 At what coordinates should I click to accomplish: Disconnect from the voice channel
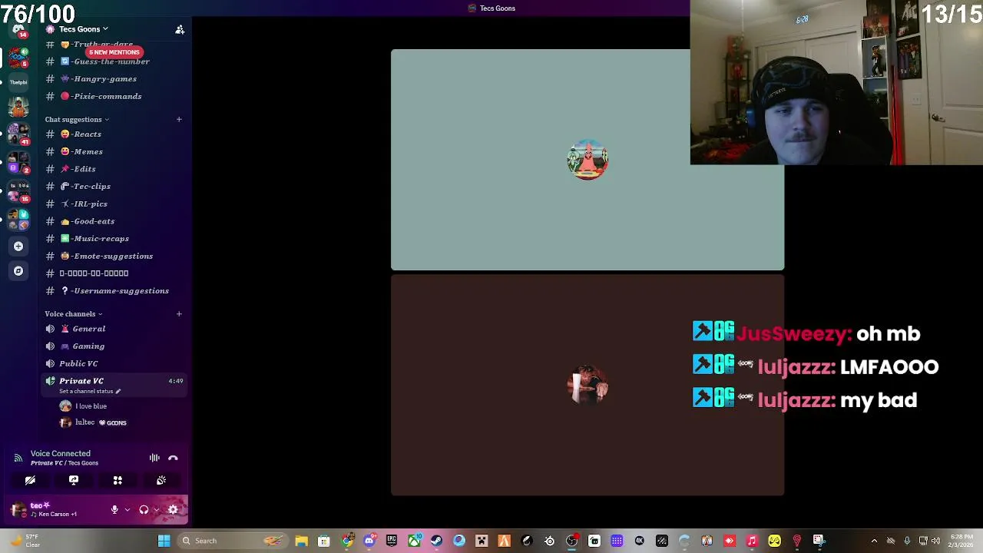[x=173, y=458]
